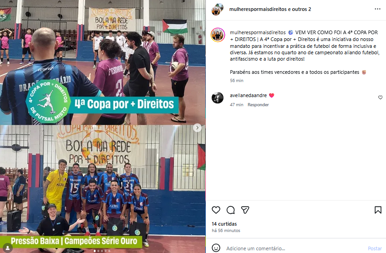The image size is (386, 253).
Task: Open the emoji picker smiley icon
Action: [216, 248]
